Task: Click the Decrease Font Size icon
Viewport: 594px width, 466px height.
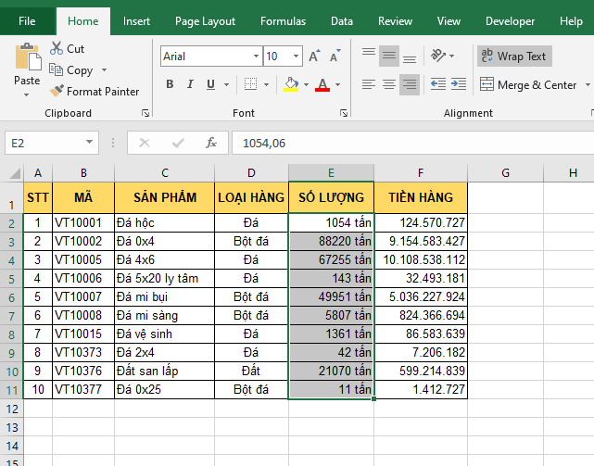Action: coord(335,57)
